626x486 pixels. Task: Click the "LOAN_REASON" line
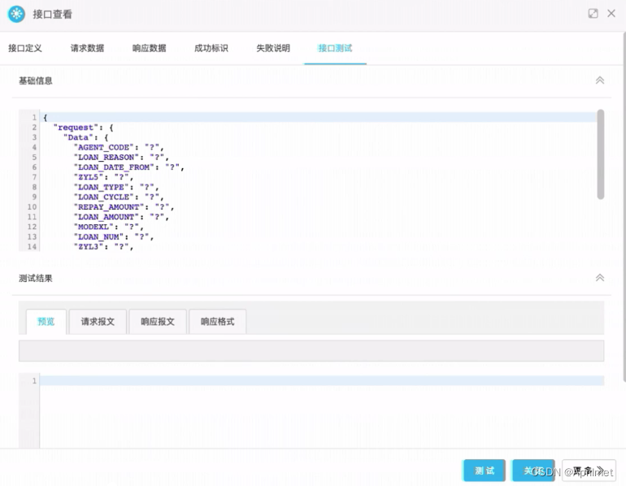(121, 157)
